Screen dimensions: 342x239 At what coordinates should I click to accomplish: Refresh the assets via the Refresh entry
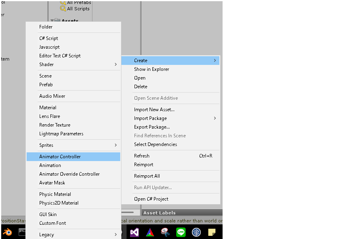click(170, 156)
